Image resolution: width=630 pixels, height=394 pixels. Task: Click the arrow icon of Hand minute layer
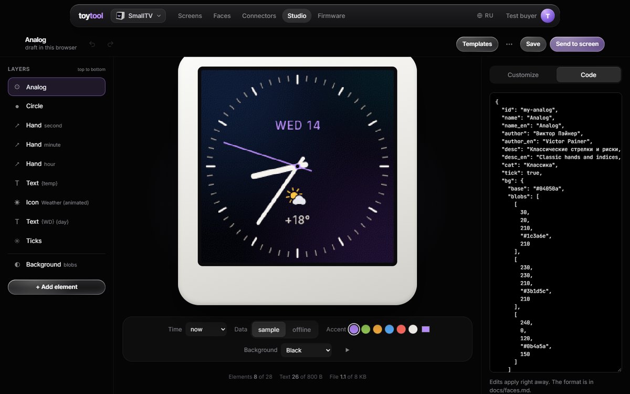pyautogui.click(x=17, y=144)
